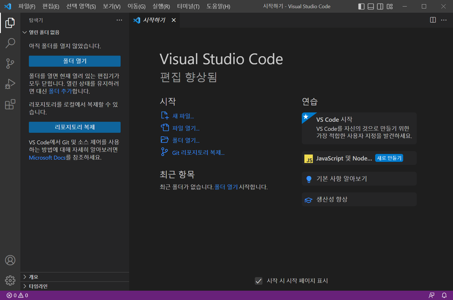The height and width of the screenshot is (300, 453).
Task: Open the 편집(E) menu
Action: pyautogui.click(x=51, y=6)
